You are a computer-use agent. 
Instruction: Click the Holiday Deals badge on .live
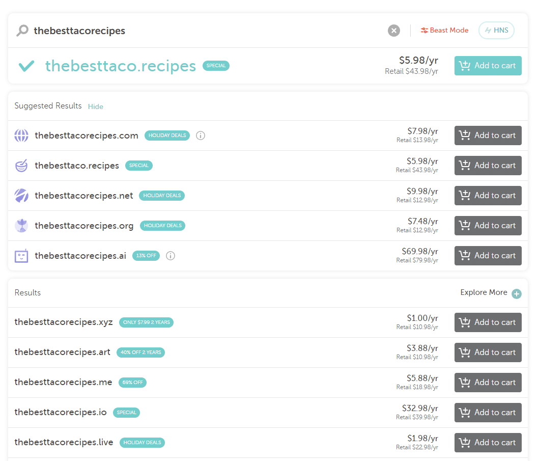coord(142,443)
